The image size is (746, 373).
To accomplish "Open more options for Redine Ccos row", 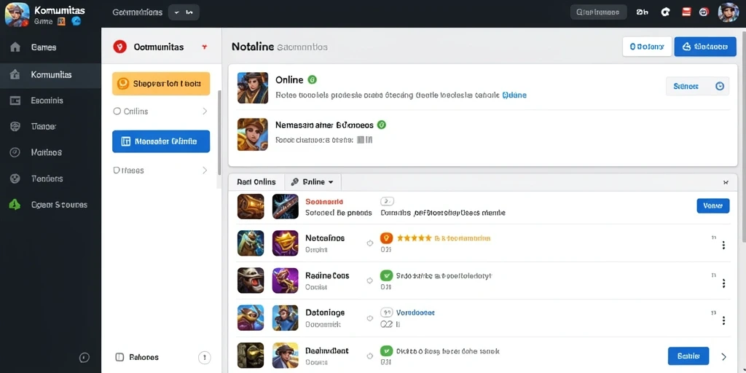I will 723,283.
